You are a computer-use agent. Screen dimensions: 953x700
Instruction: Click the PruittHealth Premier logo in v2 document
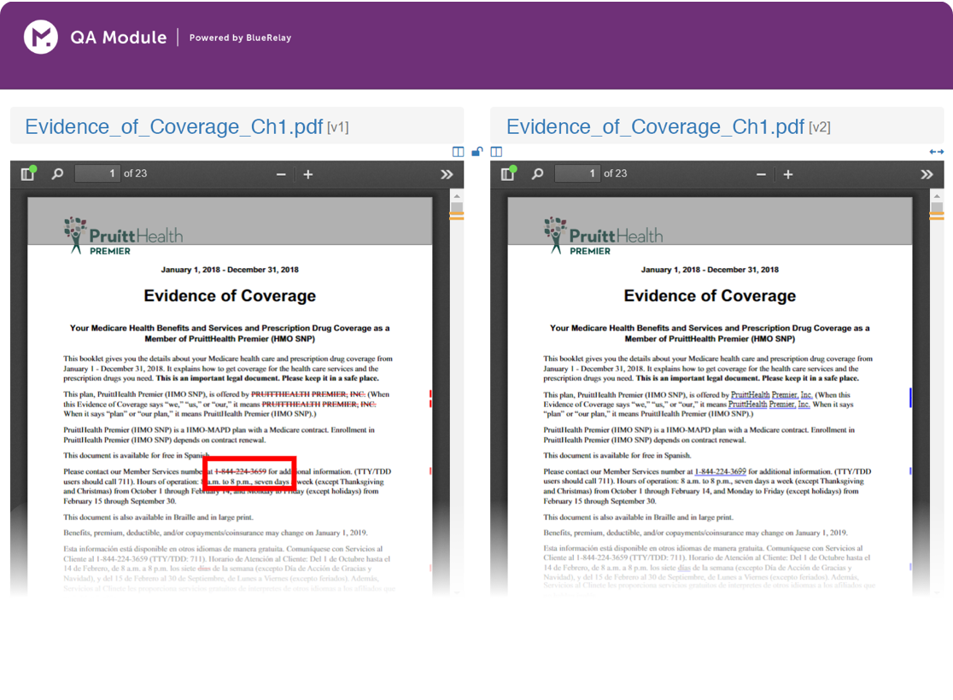click(x=604, y=236)
